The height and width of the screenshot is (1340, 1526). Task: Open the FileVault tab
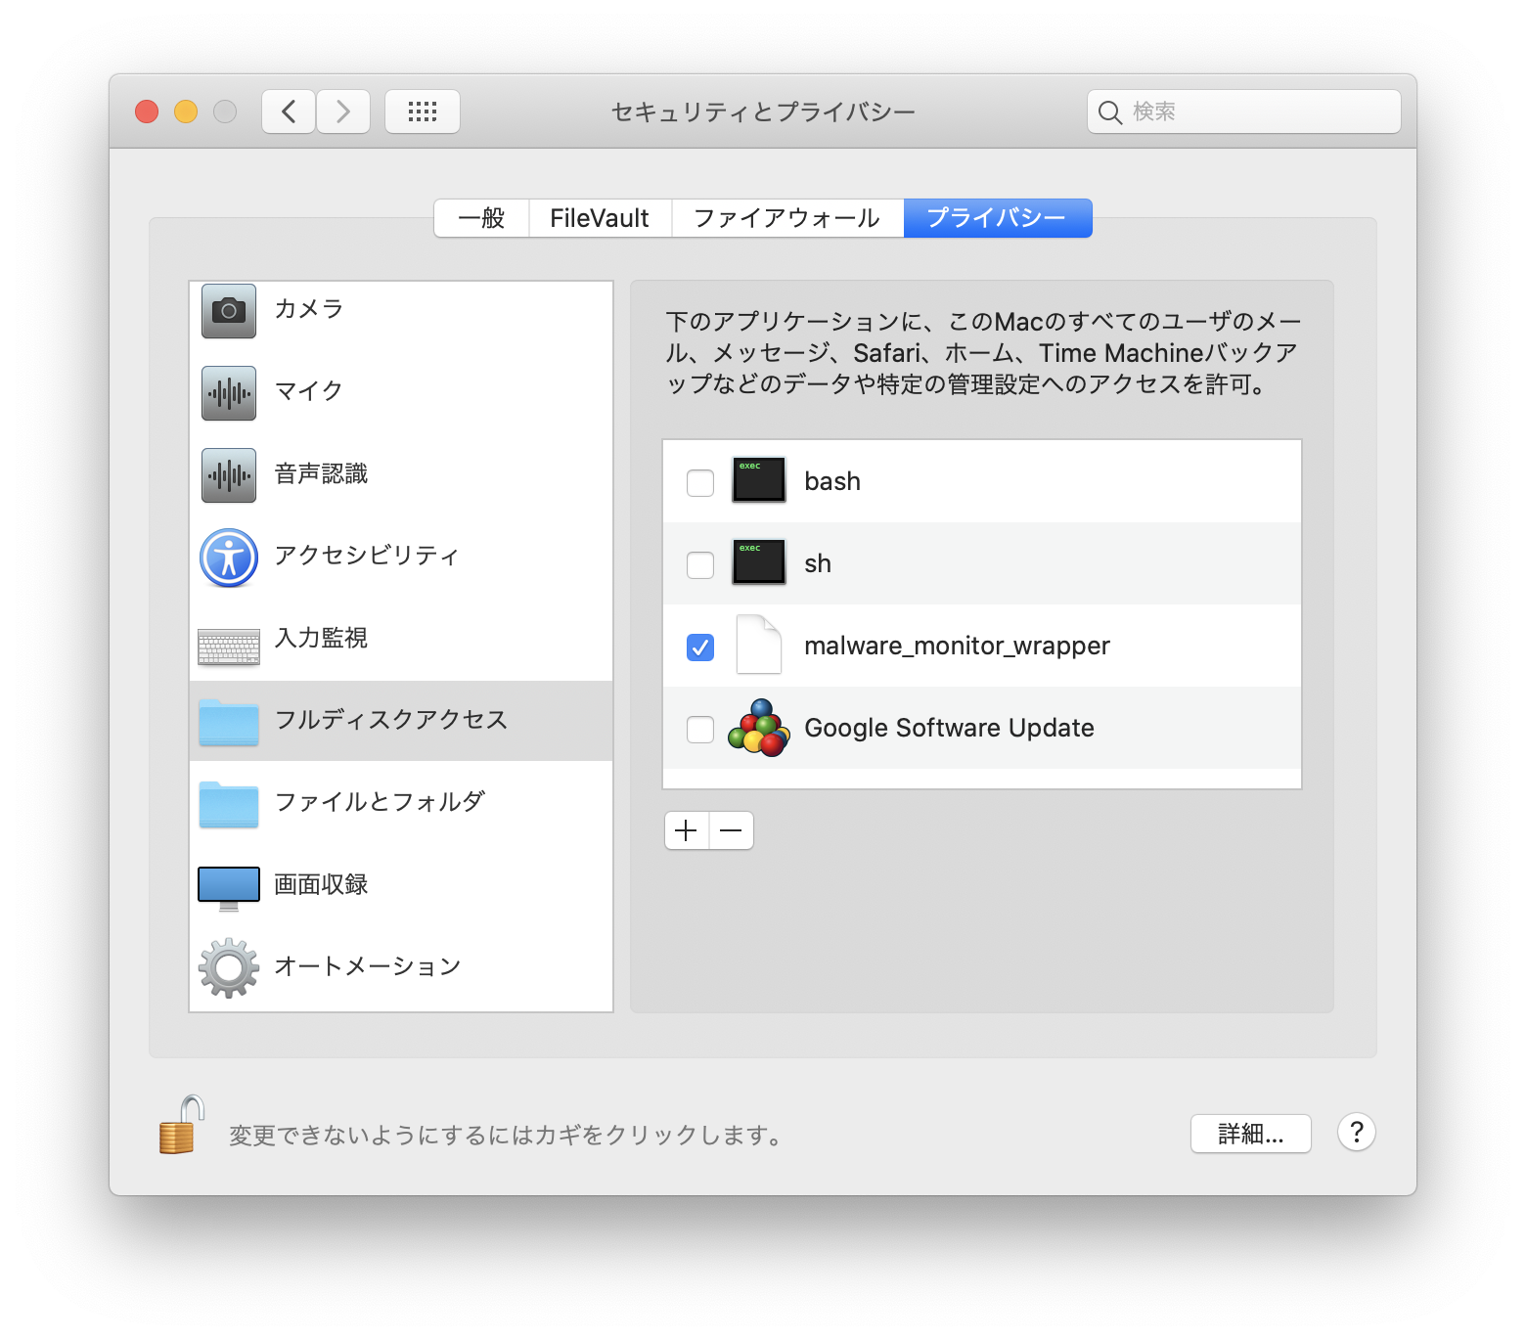pyautogui.click(x=600, y=218)
